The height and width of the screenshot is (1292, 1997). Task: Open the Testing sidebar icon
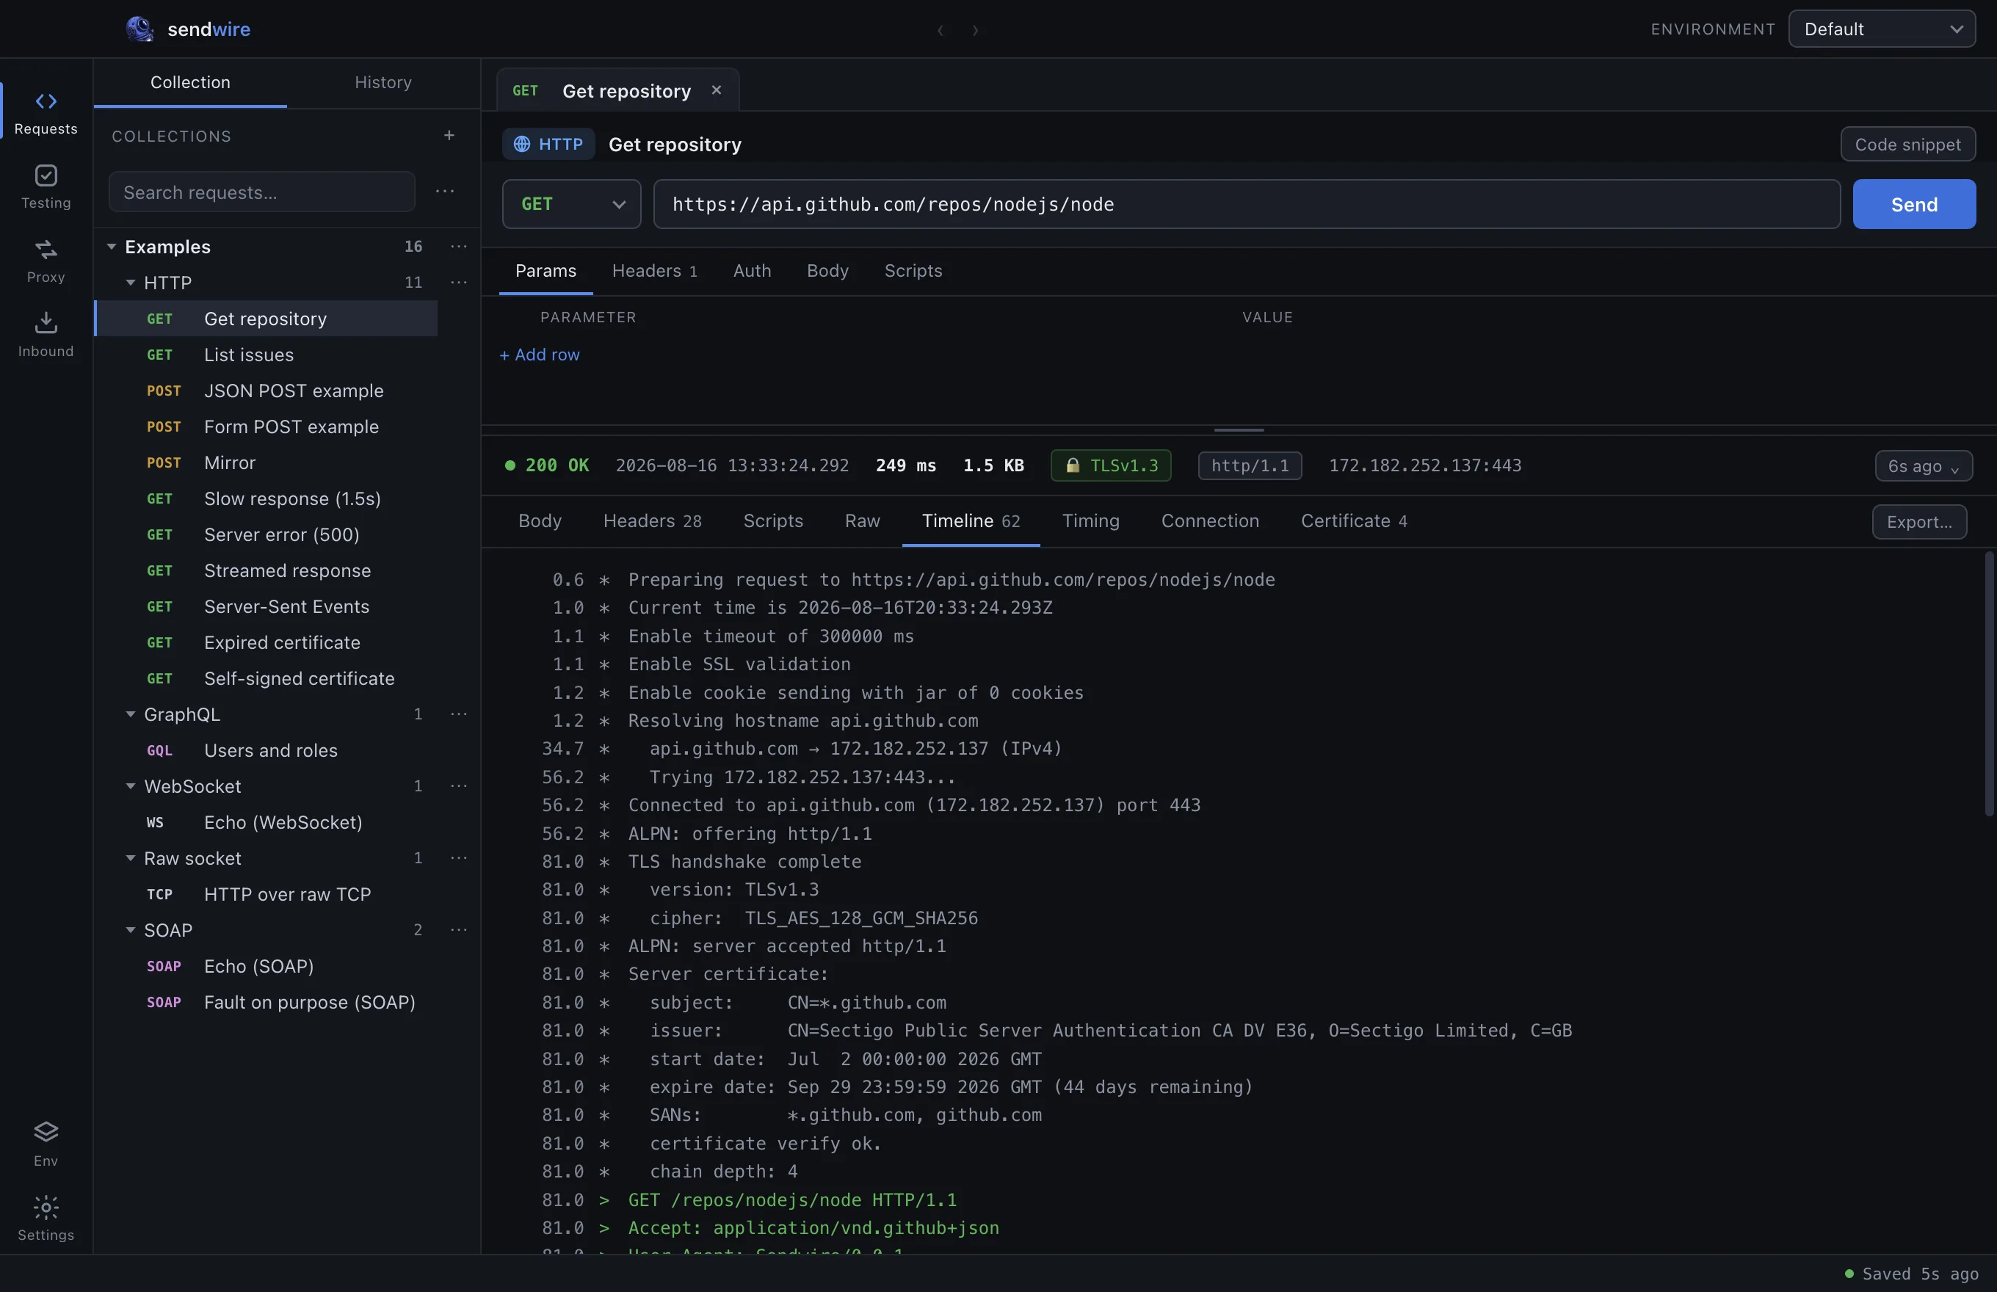[x=46, y=175]
